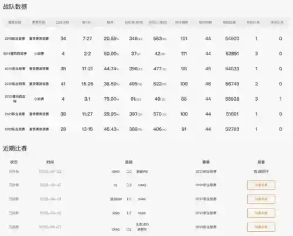The width and height of the screenshot is (293, 236).
Task: Select the matches-played value 34
Action: click(x=63, y=39)
